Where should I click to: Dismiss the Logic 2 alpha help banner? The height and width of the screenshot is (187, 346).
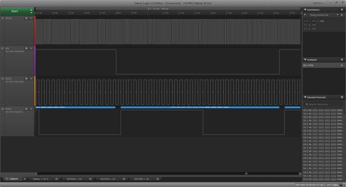(341, 185)
